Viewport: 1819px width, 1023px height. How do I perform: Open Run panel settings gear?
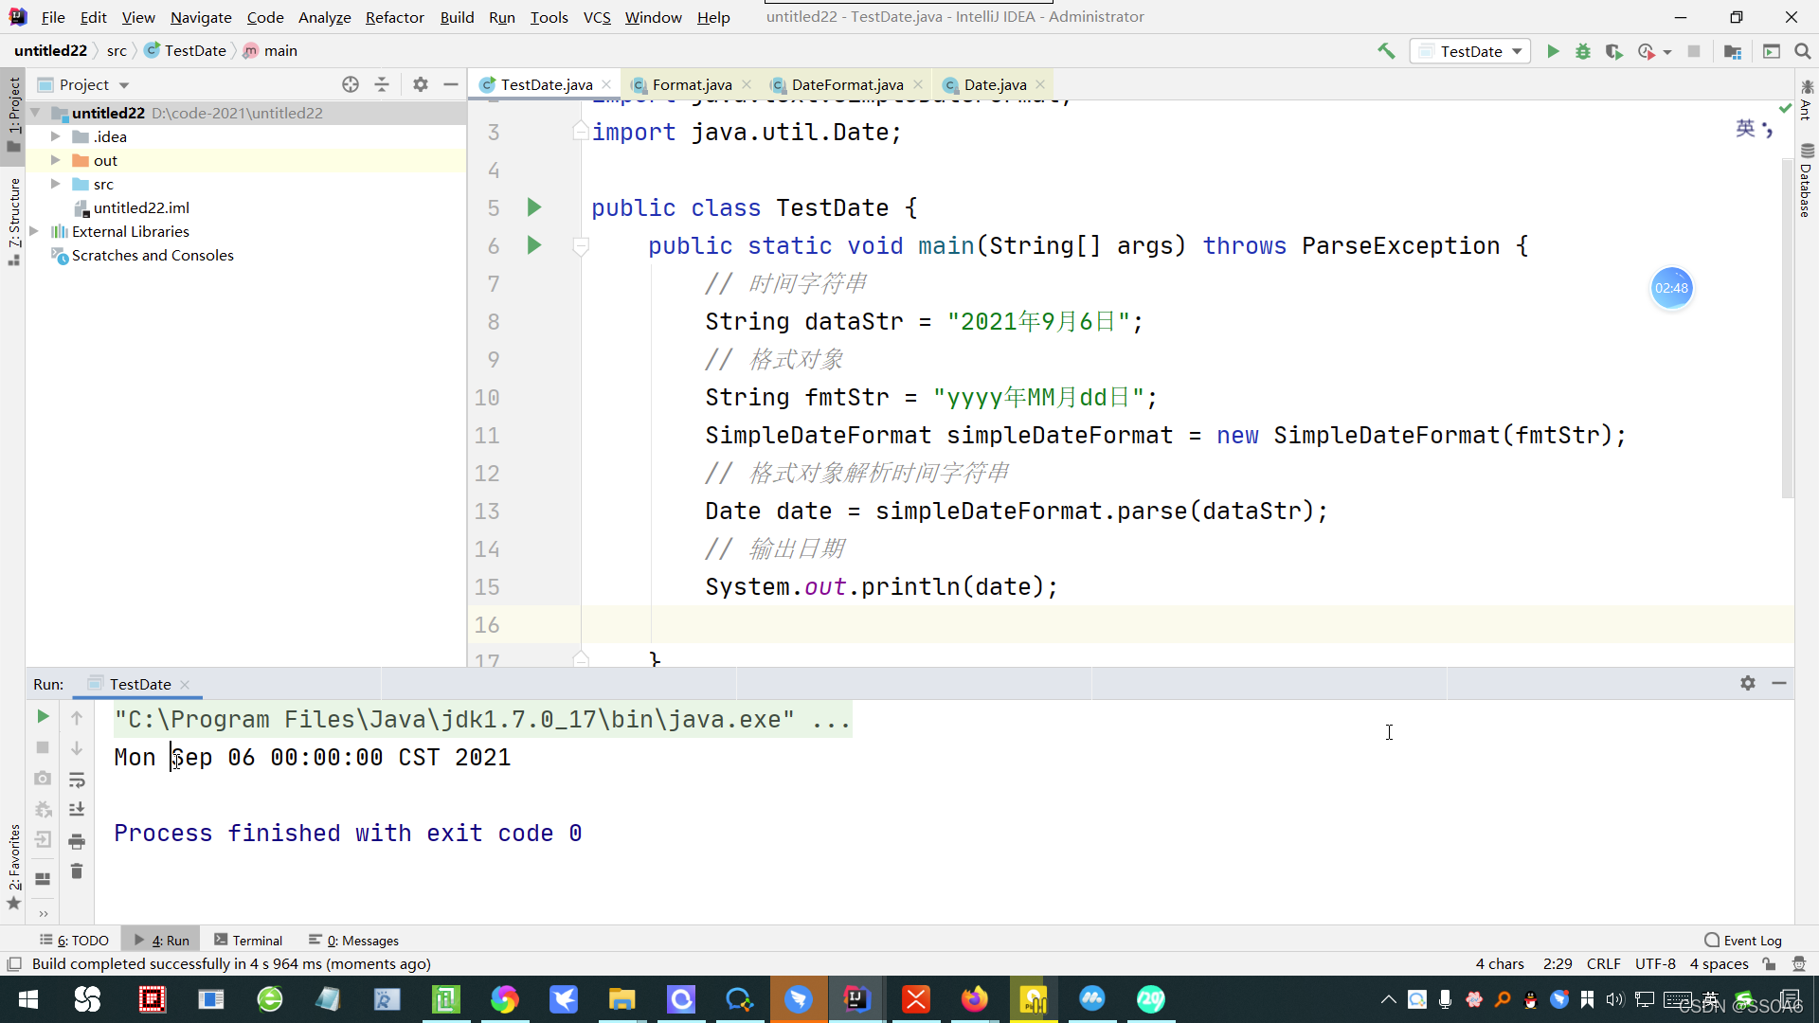[1748, 683]
